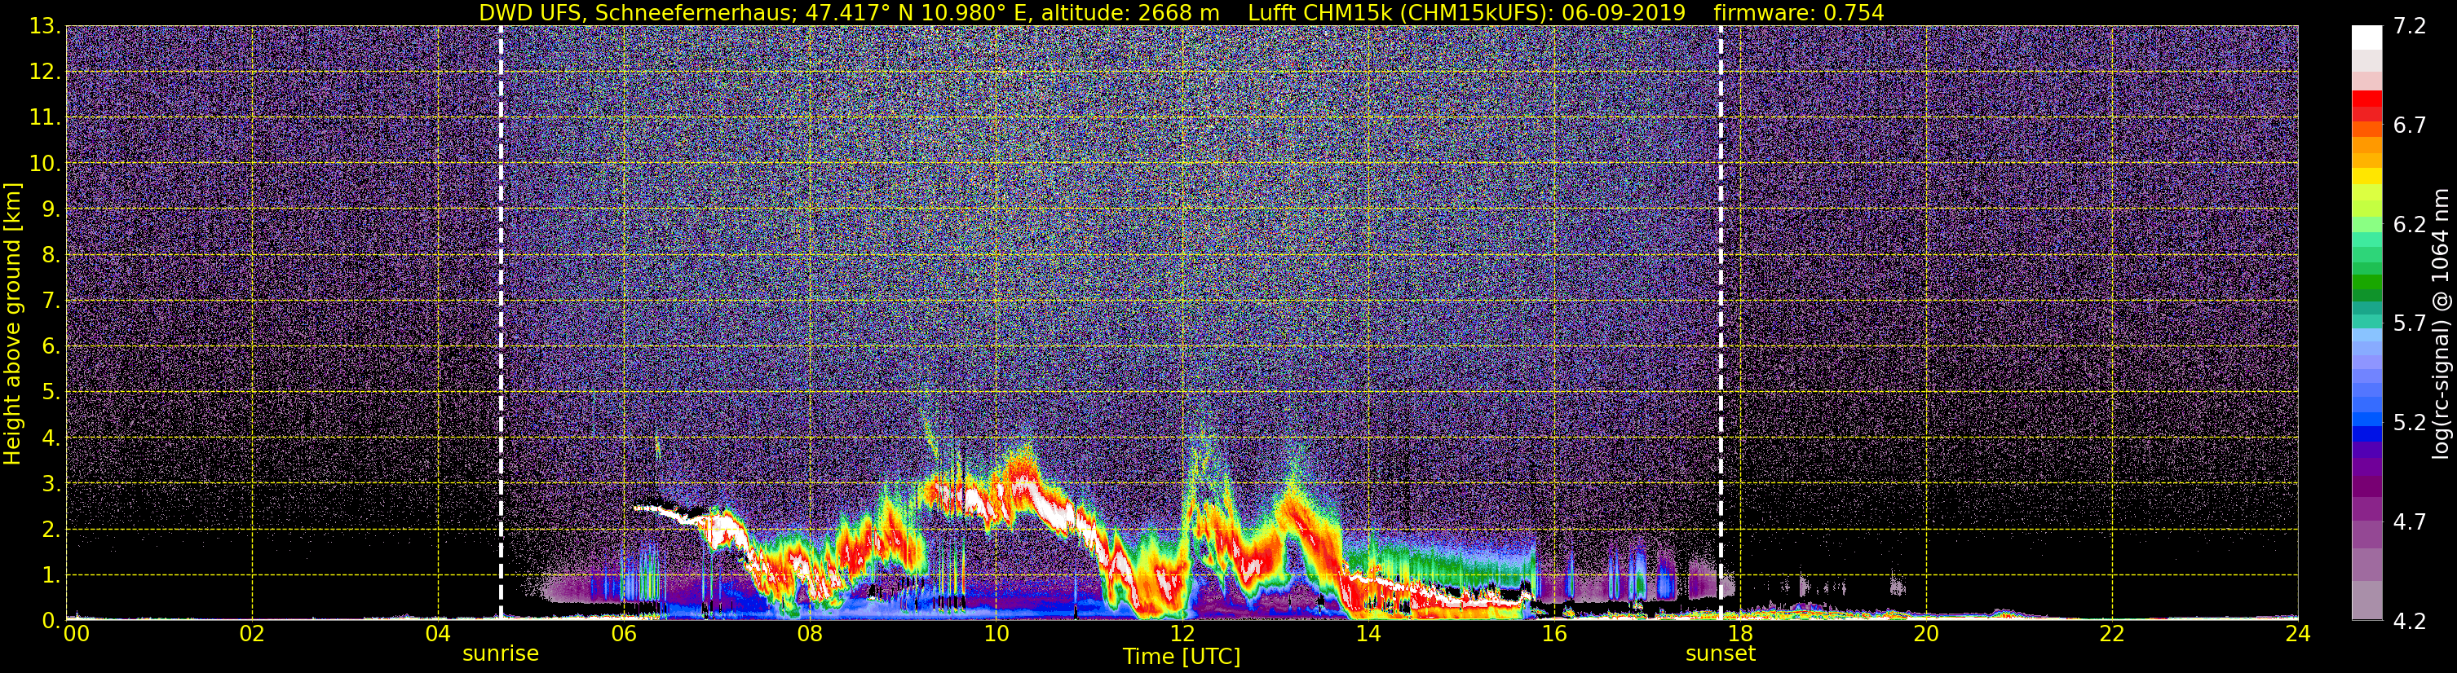The image size is (2457, 673).
Task: Click the height axis tick label '13.'
Action: point(45,27)
